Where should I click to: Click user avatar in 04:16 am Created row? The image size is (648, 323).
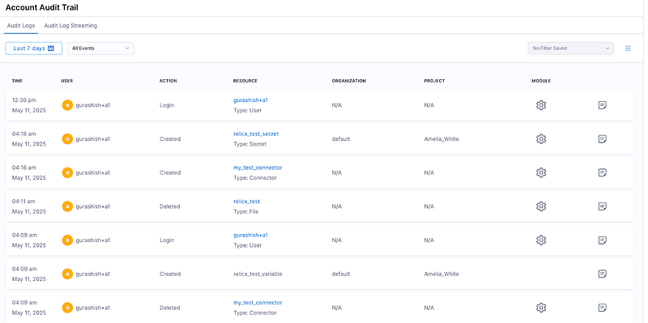[67, 172]
